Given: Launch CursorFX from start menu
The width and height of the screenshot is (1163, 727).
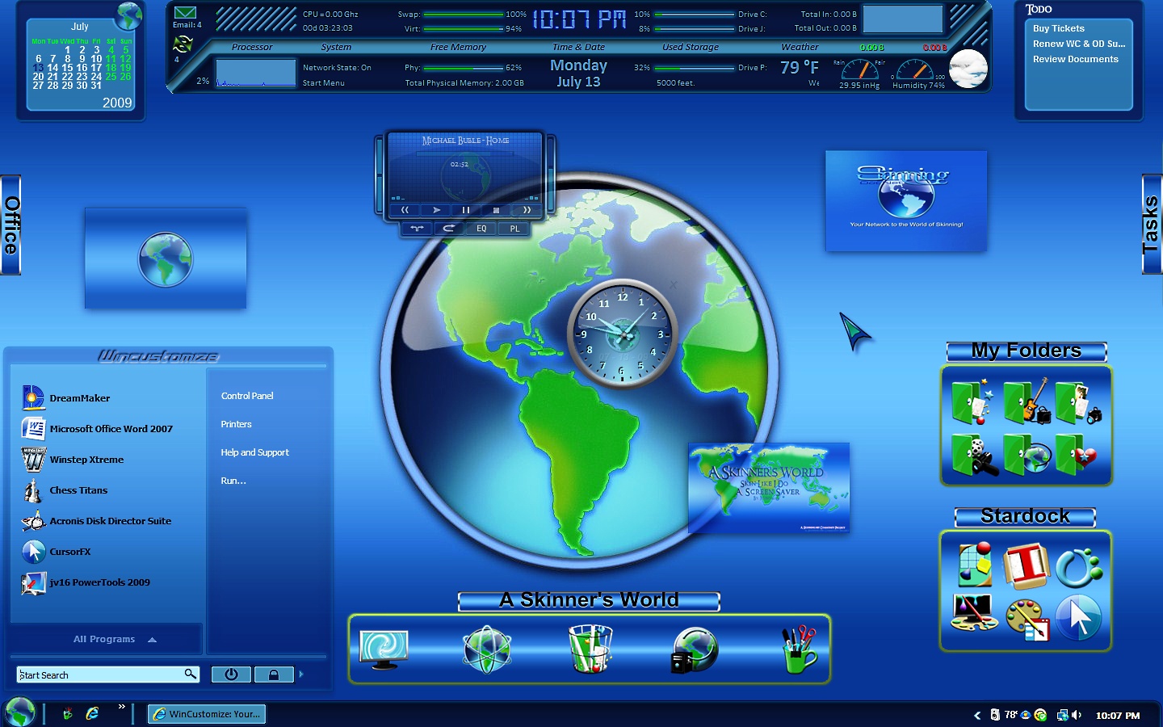Looking at the screenshot, I should [x=57, y=552].
